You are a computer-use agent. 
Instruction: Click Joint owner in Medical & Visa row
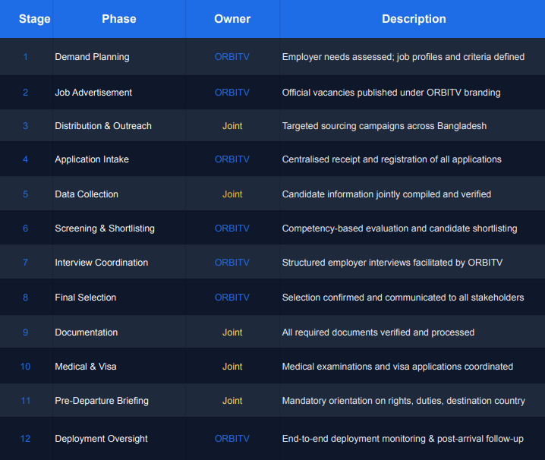(x=232, y=367)
